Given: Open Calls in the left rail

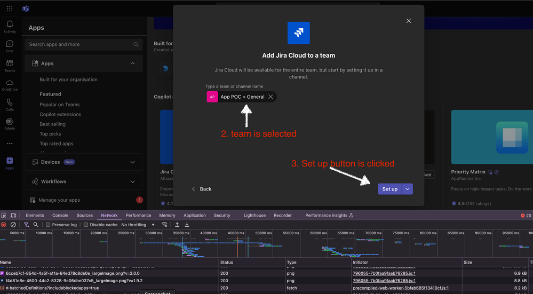Looking at the screenshot, I should coord(10,105).
